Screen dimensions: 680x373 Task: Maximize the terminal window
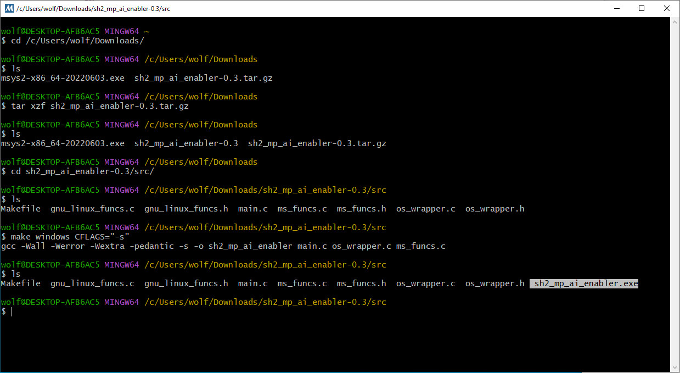tap(642, 8)
